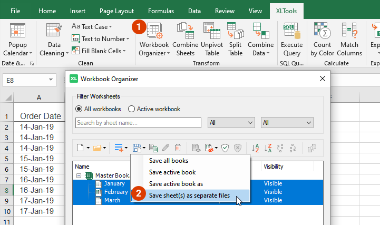Click the new workbook icon in organizer toolbar
This screenshot has width=380, height=225.
pos(80,148)
